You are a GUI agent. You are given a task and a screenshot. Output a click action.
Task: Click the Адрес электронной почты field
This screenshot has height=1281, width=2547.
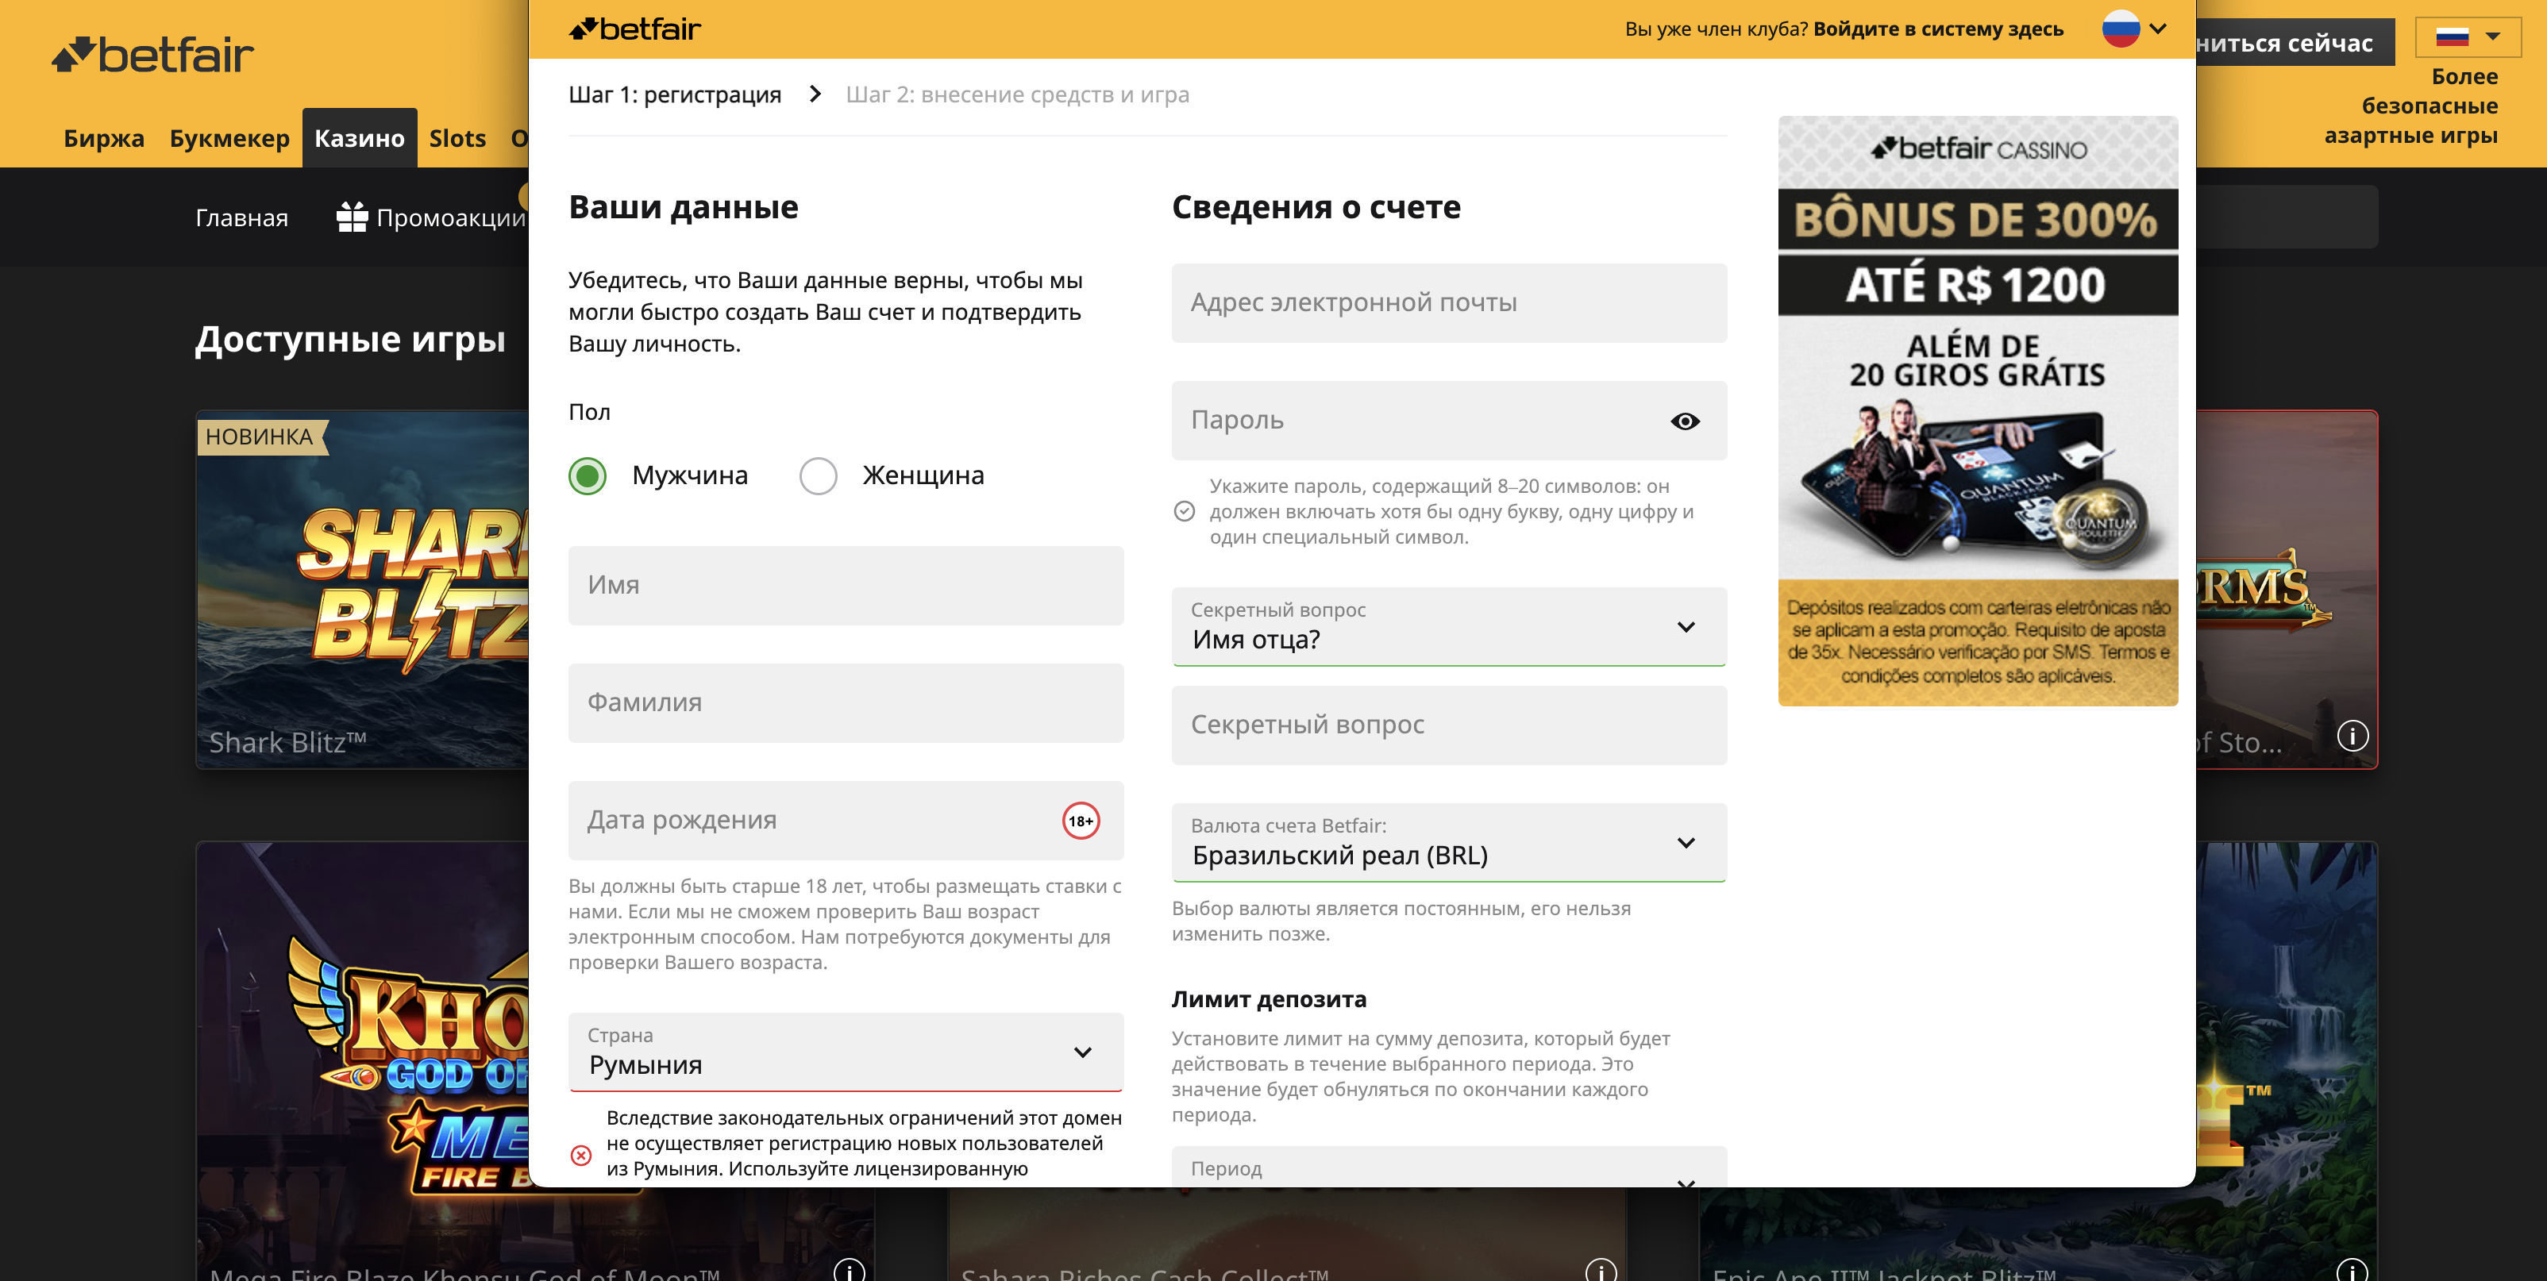tap(1448, 302)
